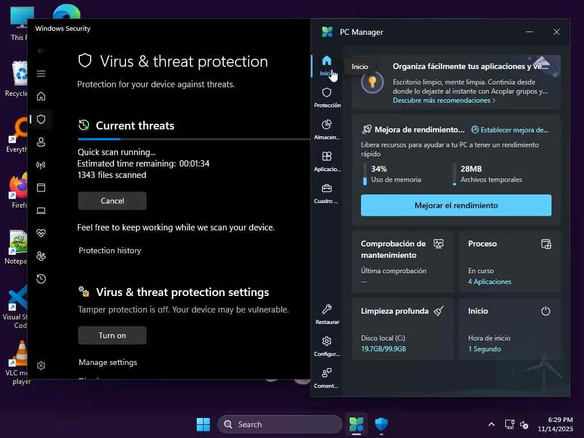Open Comprobación de mantenimiento card
Screen dimensions: 584x438
(x=402, y=262)
